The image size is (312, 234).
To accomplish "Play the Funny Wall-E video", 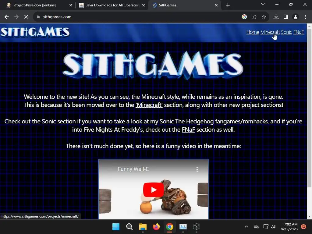I will pyautogui.click(x=154, y=190).
